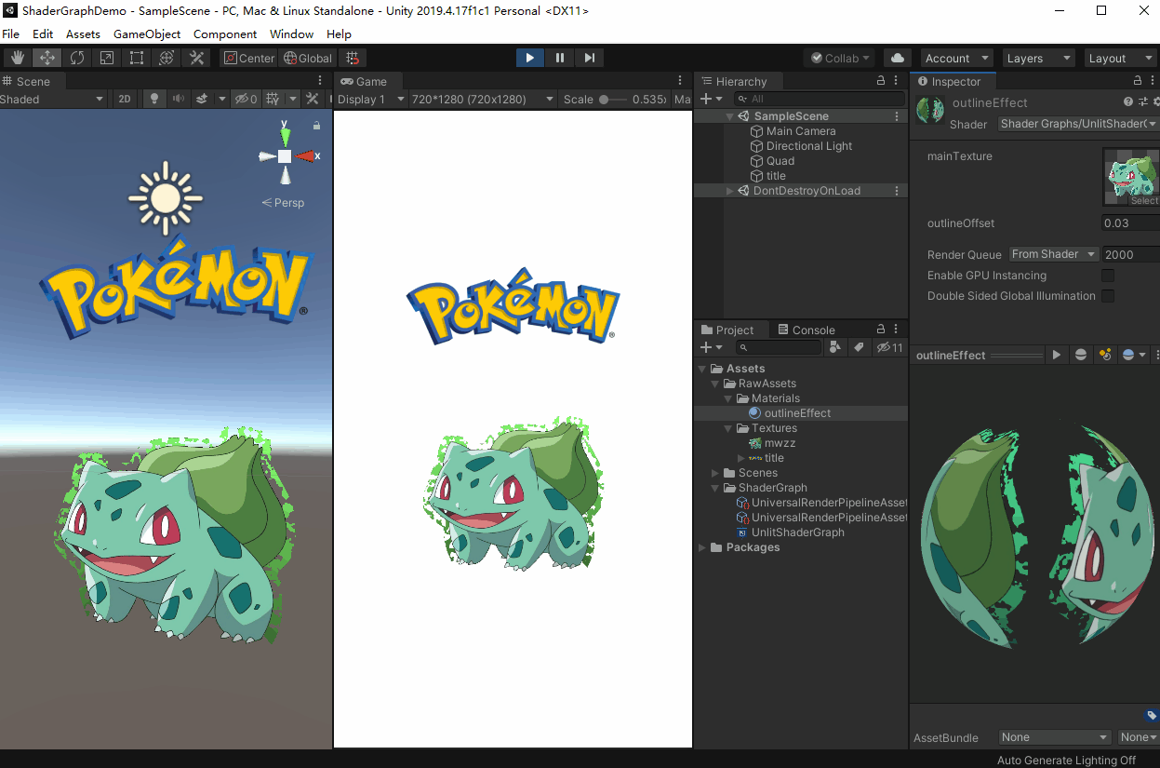Screen dimensions: 1160x768
Task: Open the Layers dropdown
Action: tap(1038, 58)
